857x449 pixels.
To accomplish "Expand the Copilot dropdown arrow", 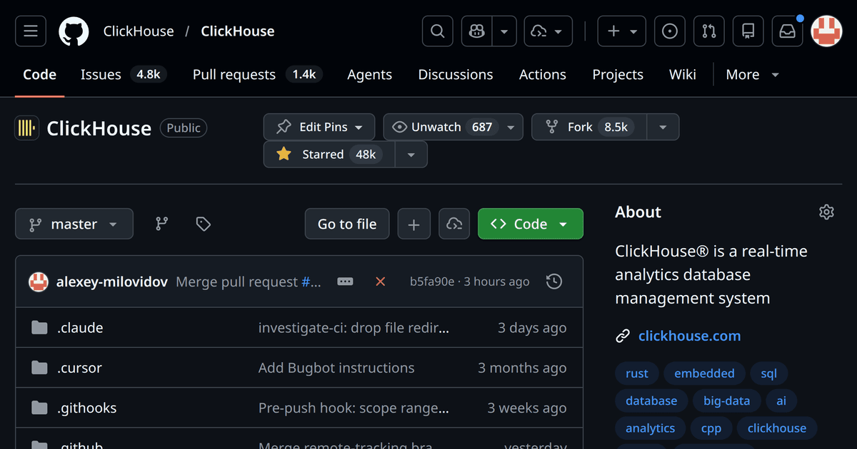I will click(505, 31).
